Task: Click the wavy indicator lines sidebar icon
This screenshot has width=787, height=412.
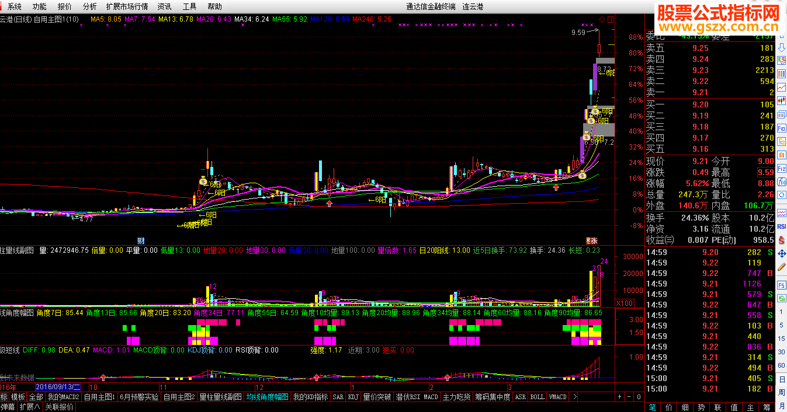Action: click(x=782, y=212)
